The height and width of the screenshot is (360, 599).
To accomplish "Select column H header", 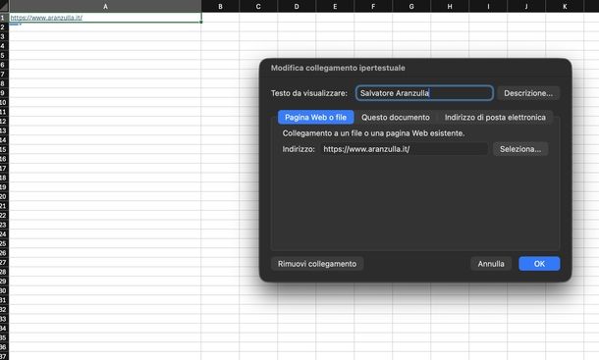I will coord(450,6).
